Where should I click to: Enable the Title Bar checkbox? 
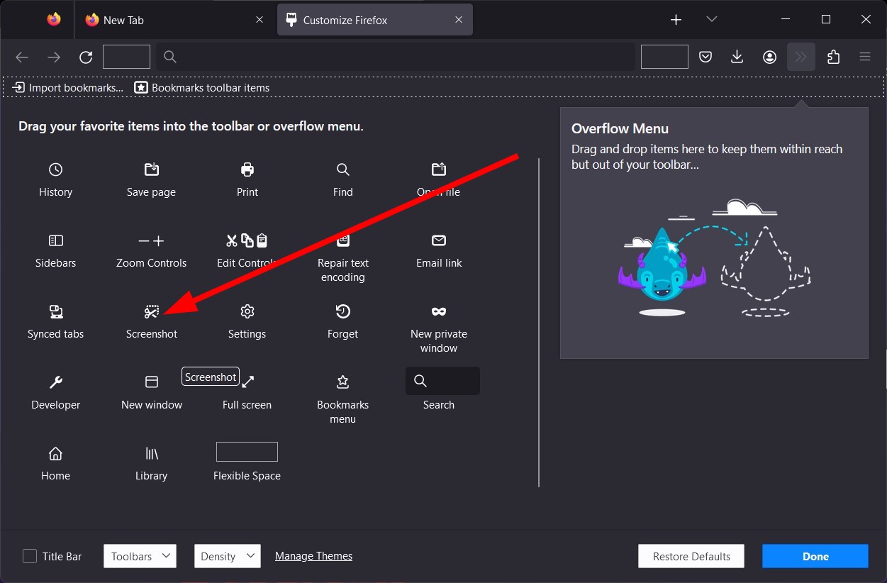coord(29,556)
